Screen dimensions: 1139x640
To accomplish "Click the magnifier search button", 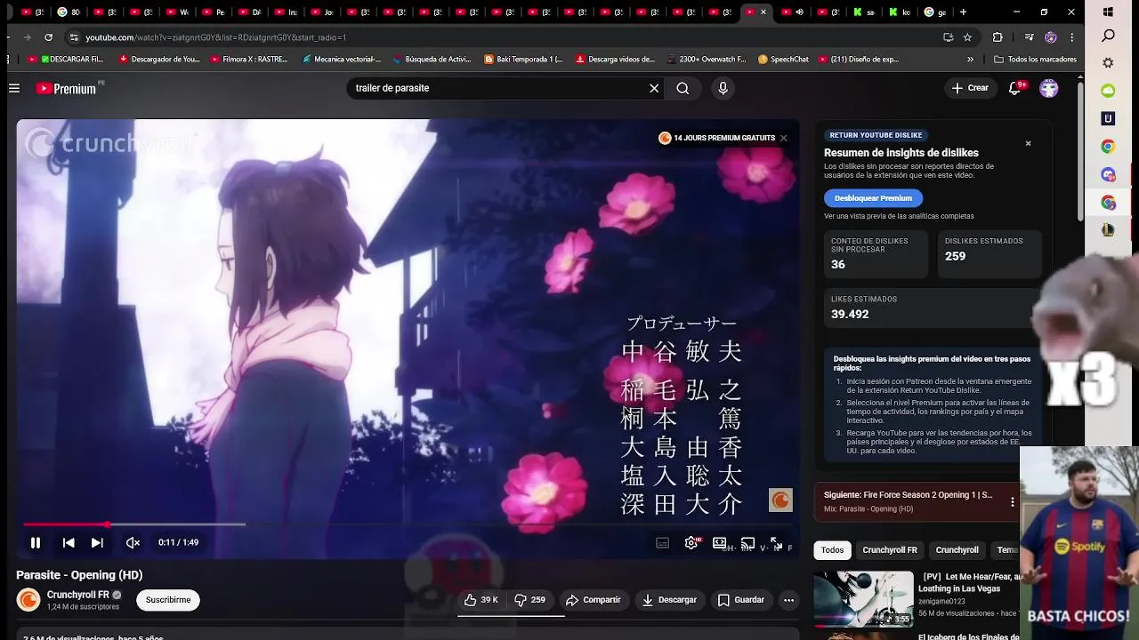I will point(683,88).
